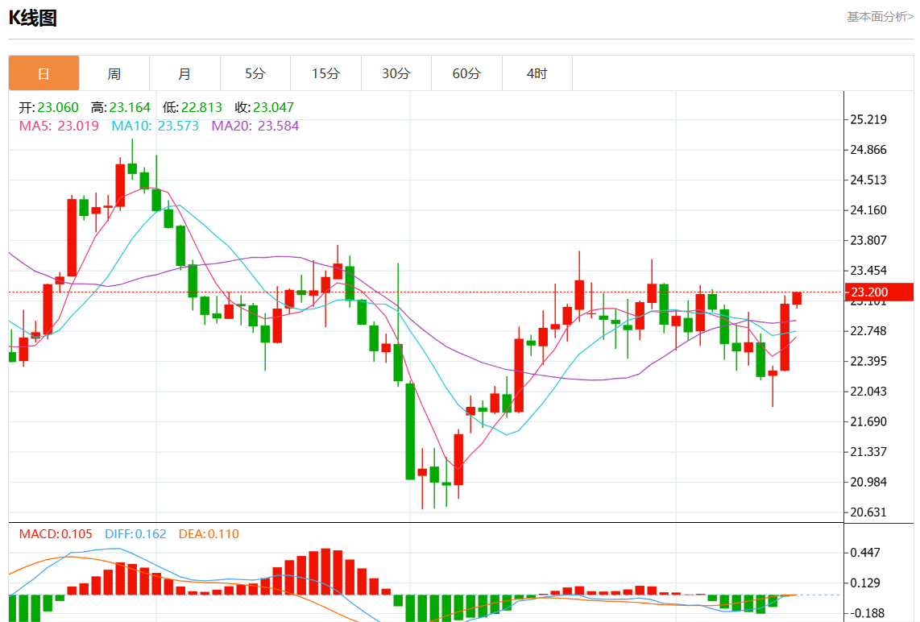Click the DIFF:0.162 indicator label
Image resolution: width=920 pixels, height=622 pixels.
pyautogui.click(x=135, y=534)
